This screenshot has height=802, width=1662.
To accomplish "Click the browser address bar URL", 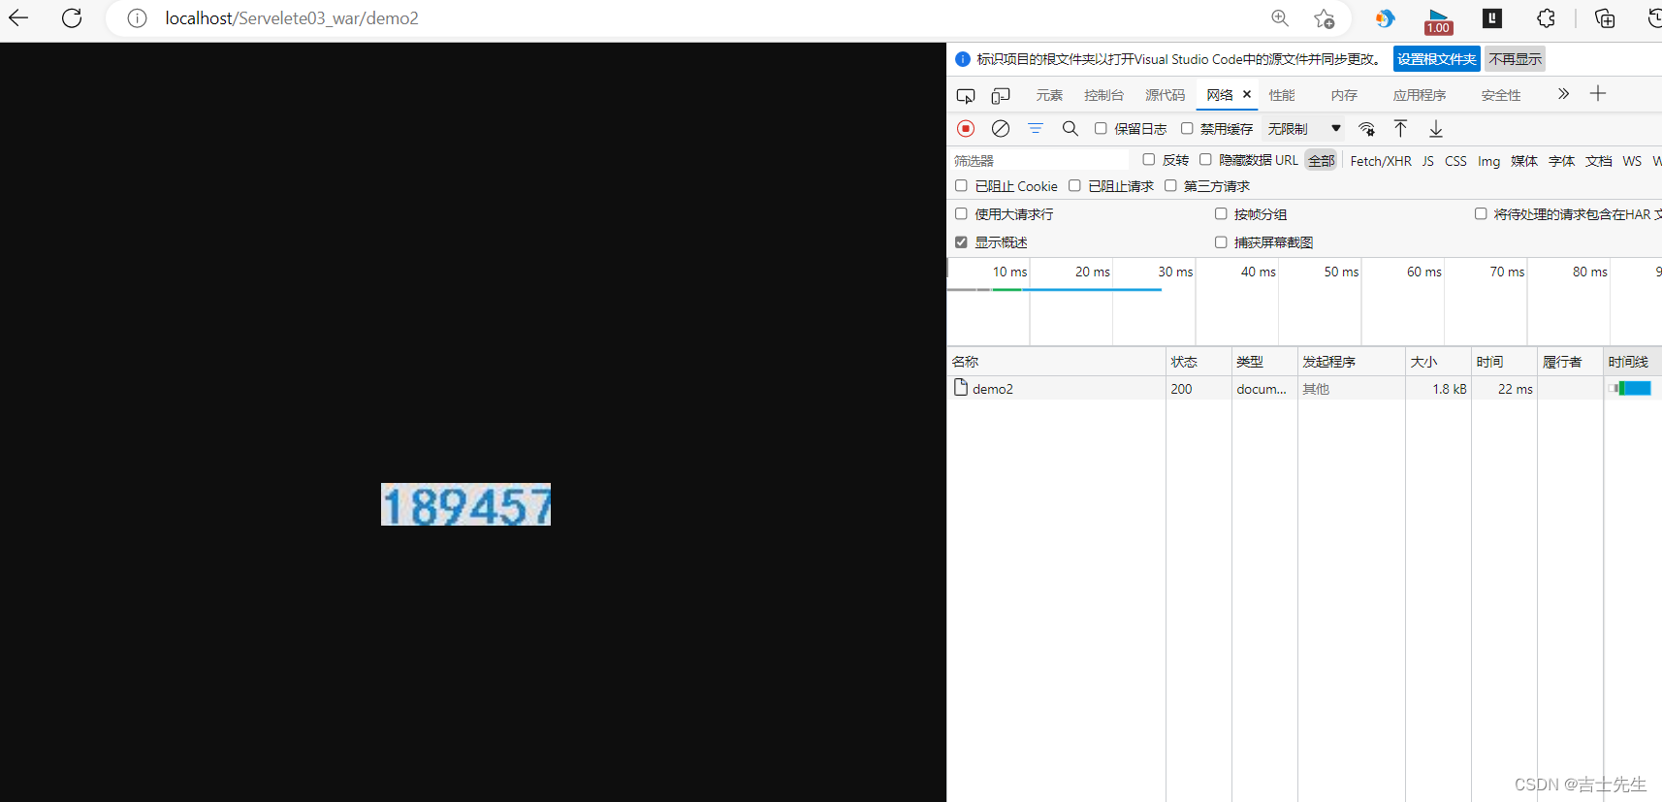I will [x=292, y=18].
